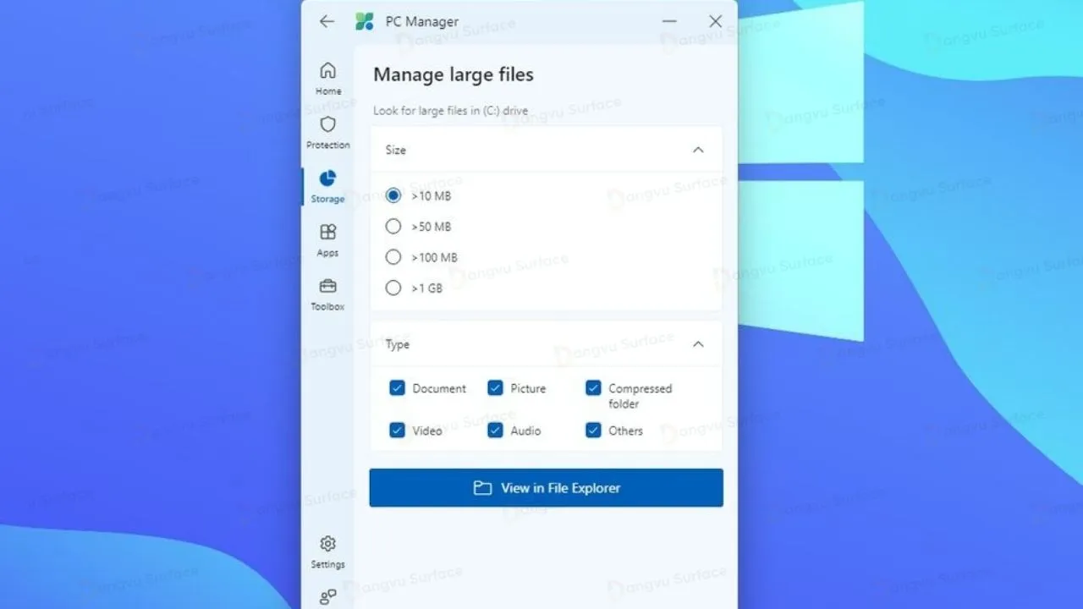1083x609 pixels.
Task: Click the PC Manager logo icon
Action: point(365,22)
